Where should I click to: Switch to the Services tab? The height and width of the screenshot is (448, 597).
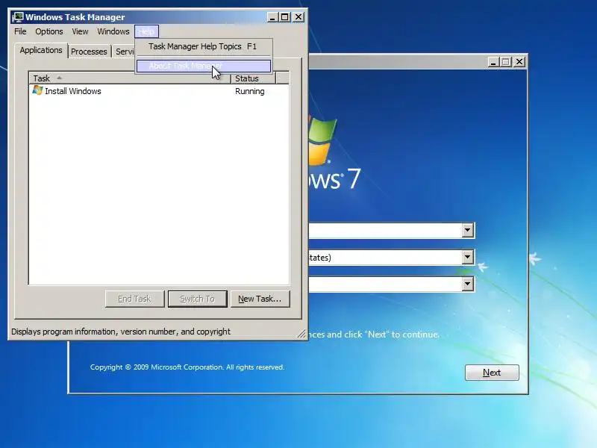point(124,52)
